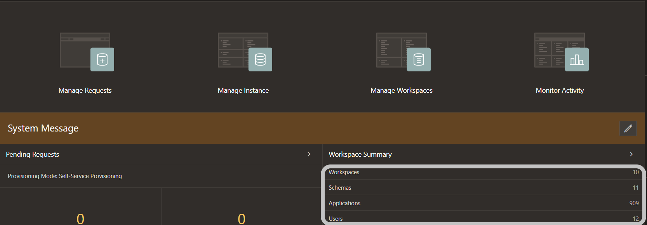Click the Applications count 909
Viewport: 647px width, 225px height.
point(634,203)
